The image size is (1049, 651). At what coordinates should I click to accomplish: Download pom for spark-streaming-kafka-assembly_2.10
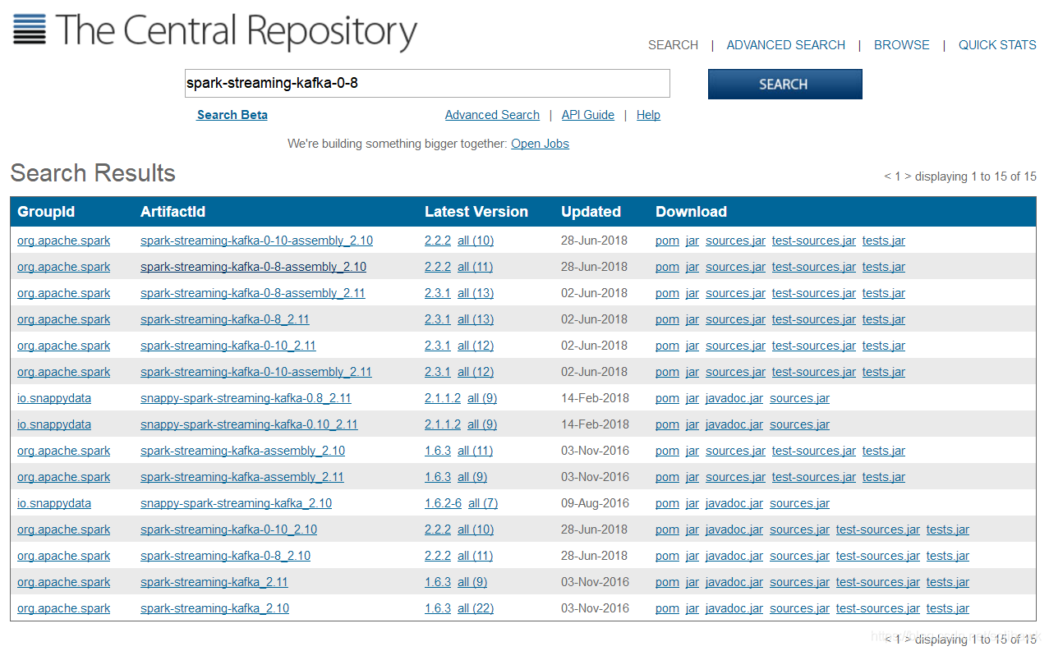(x=667, y=451)
